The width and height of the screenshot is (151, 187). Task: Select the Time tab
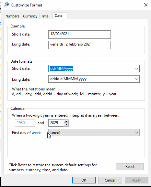pos(45,16)
